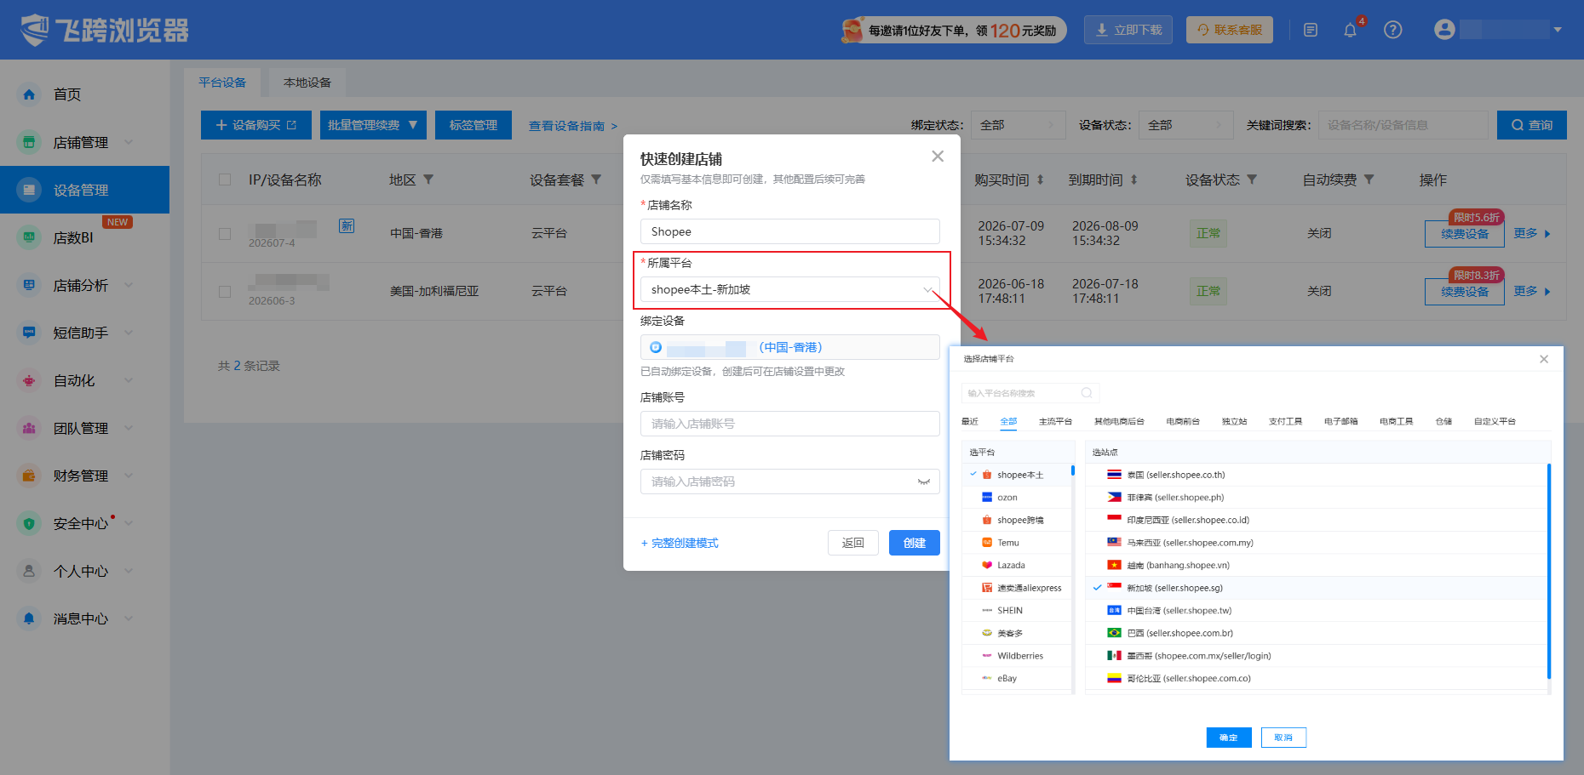Click the 首页 home icon in sidebar
The image size is (1584, 775).
(29, 94)
